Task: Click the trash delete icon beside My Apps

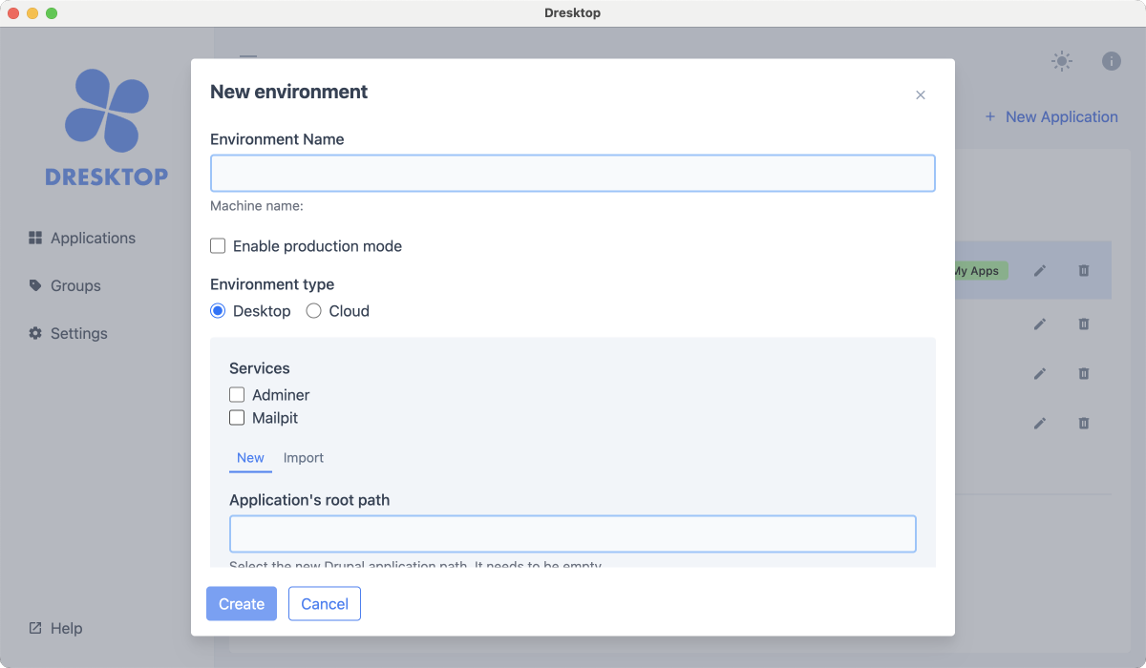Action: tap(1084, 271)
